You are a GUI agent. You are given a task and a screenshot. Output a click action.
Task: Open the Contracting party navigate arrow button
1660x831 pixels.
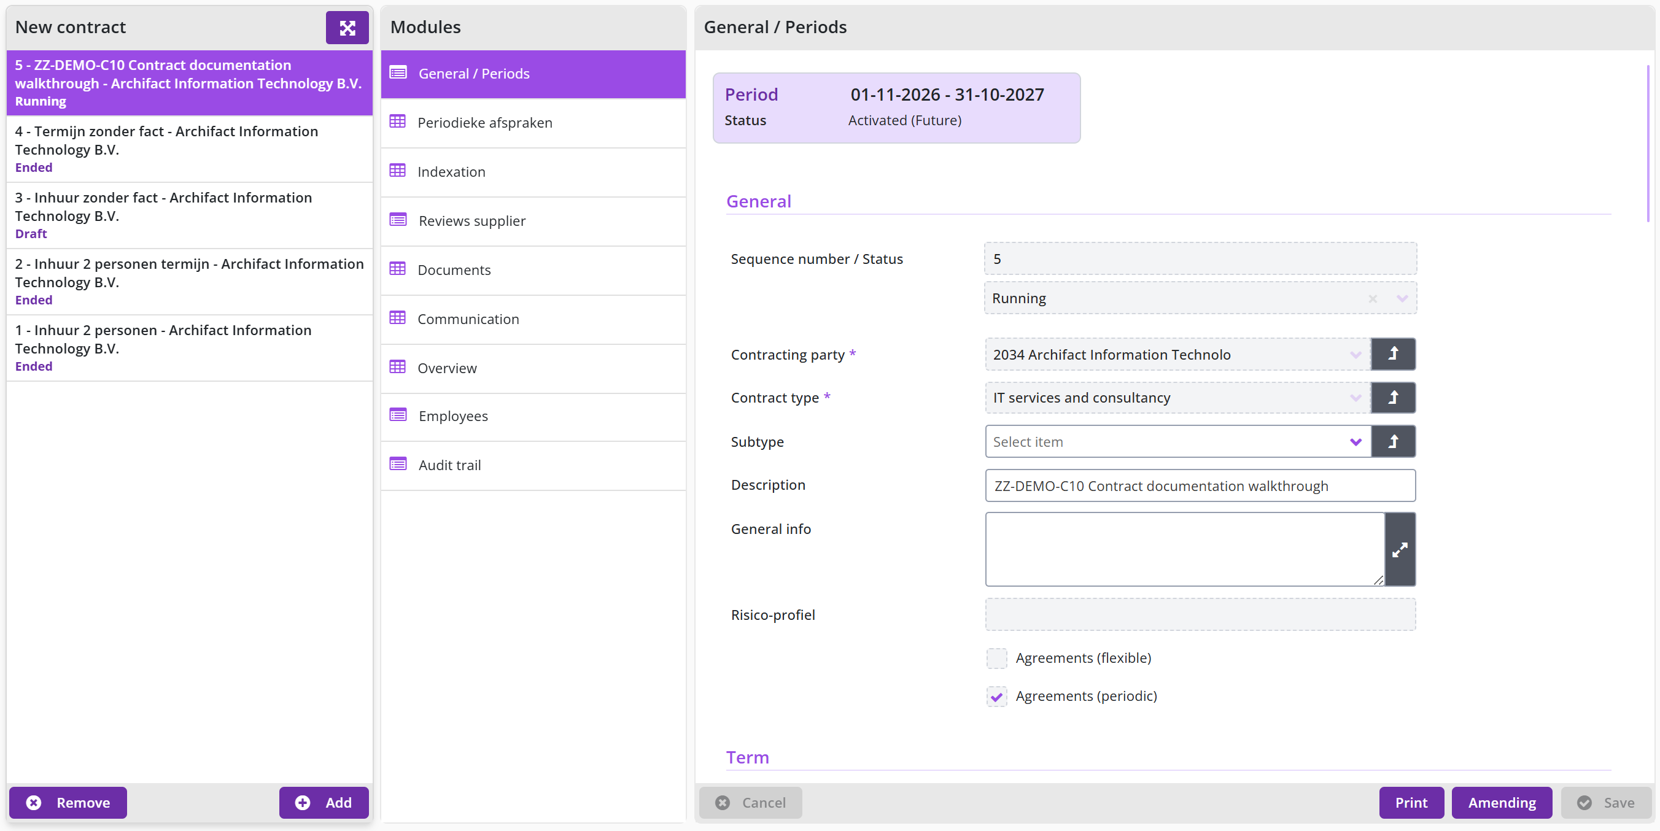tap(1392, 354)
